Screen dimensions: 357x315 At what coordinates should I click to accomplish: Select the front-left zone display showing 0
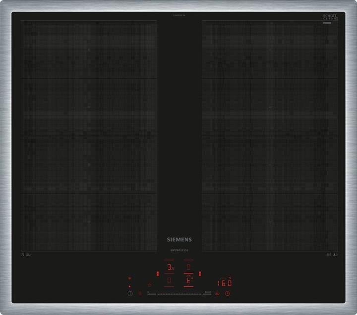[170, 281]
